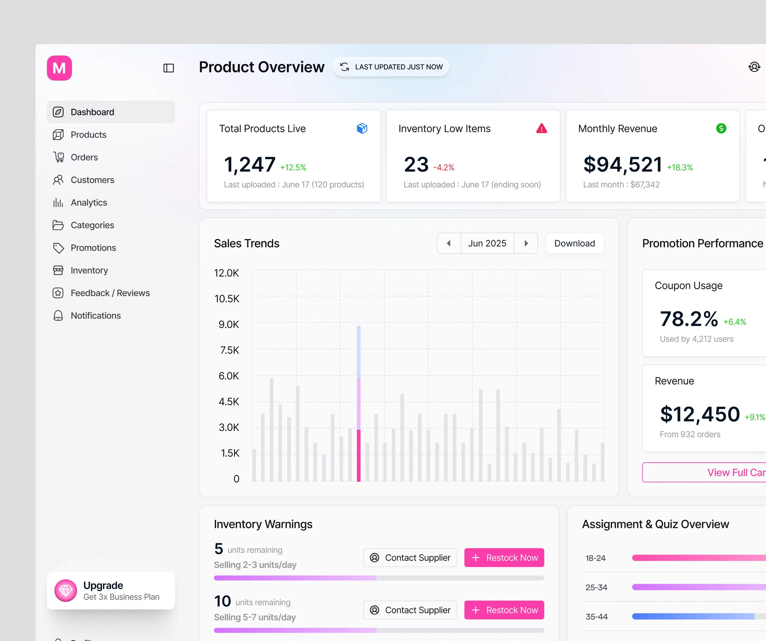The height and width of the screenshot is (641, 766).
Task: Click the Inventory storefront icon
Action: 58,270
